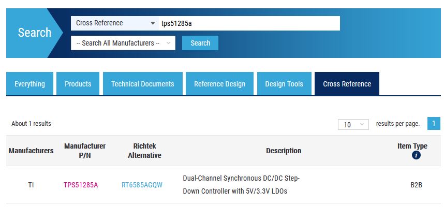The height and width of the screenshot is (220, 444).
Task: Open the results per page dropdown
Action: pyautogui.click(x=353, y=124)
